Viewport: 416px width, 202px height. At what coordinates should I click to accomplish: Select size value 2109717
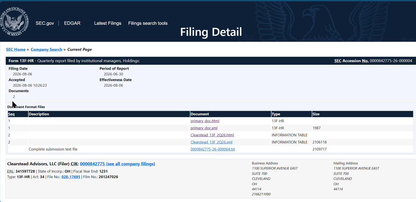(x=320, y=149)
